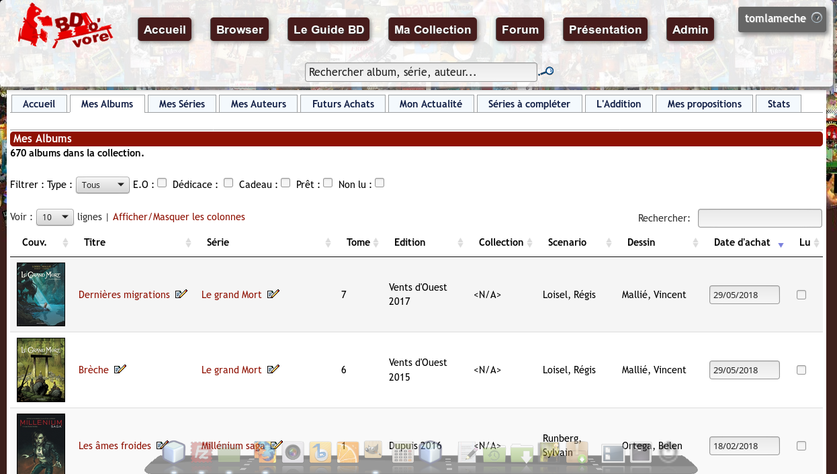Click the top Accueil navigation button
837x474 pixels.
[165, 30]
